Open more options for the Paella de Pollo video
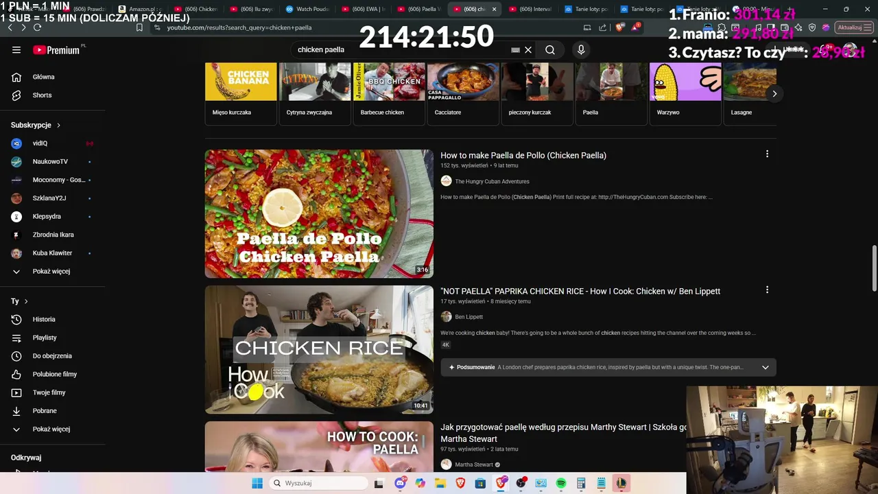The image size is (878, 494). [767, 154]
